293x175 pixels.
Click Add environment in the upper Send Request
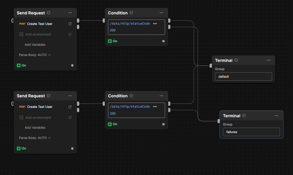(38, 34)
